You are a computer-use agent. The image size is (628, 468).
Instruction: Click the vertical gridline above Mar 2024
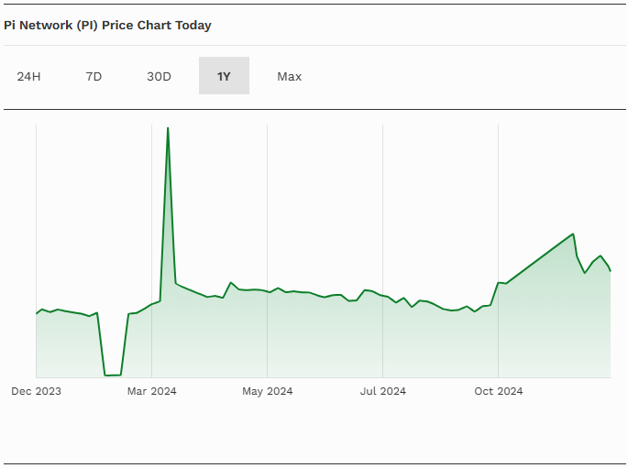click(x=151, y=201)
